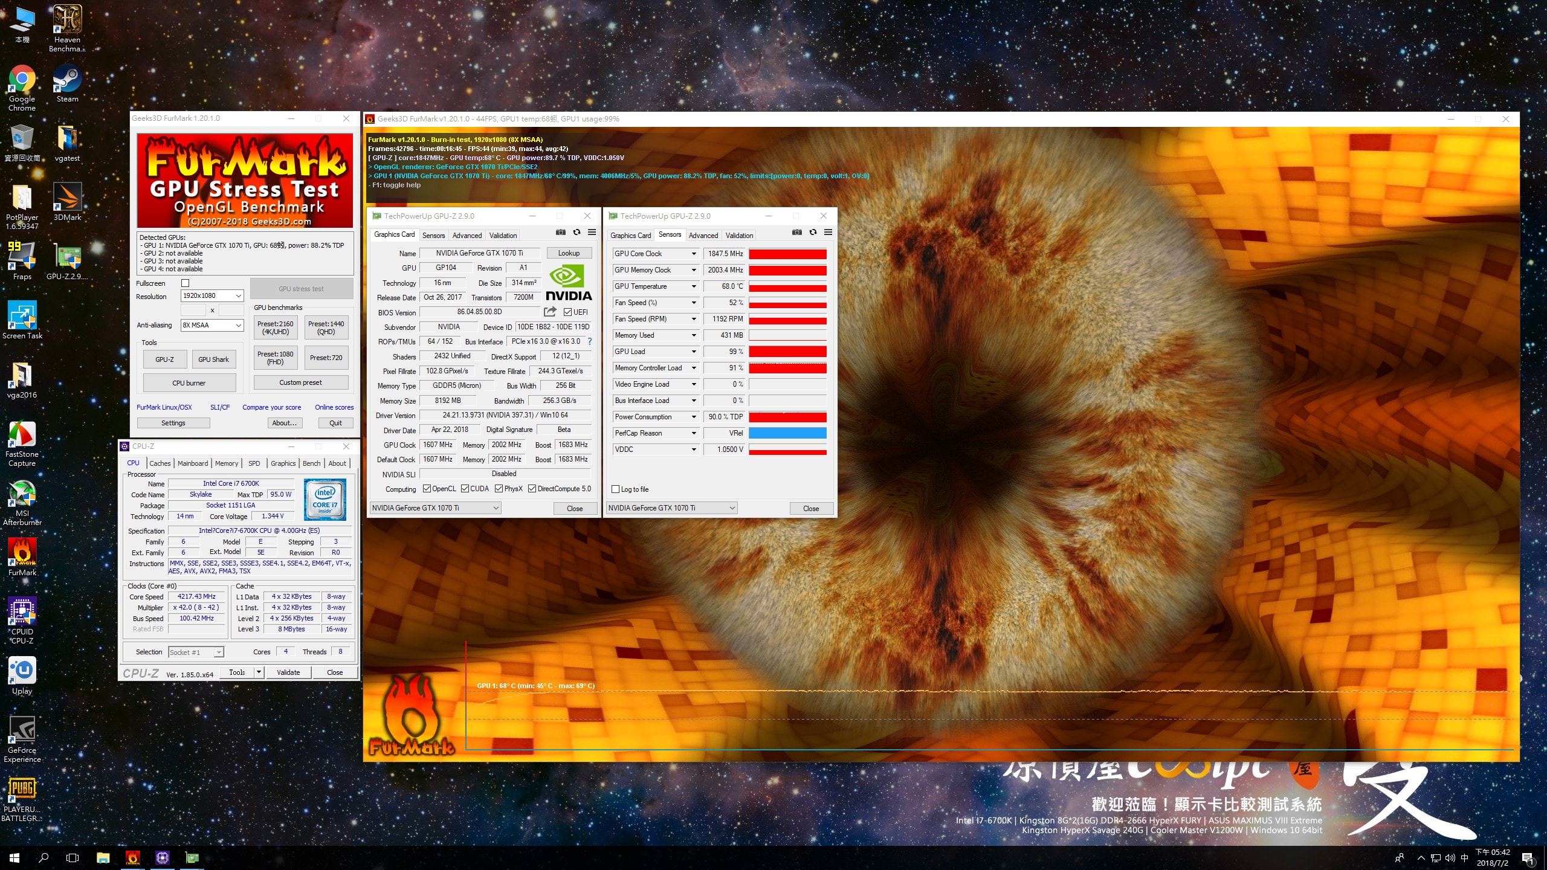Viewport: 1547px width, 870px height.
Task: Open the Fraps desktop icon
Action: click(22, 261)
